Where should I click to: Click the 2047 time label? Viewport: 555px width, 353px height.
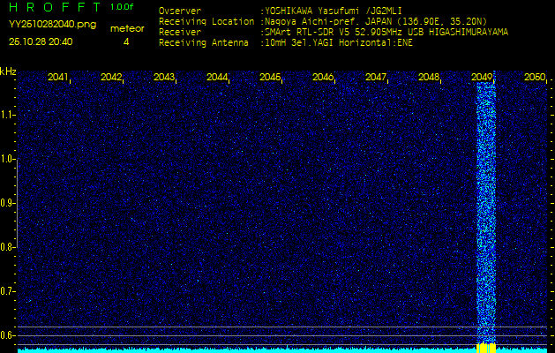click(x=376, y=78)
